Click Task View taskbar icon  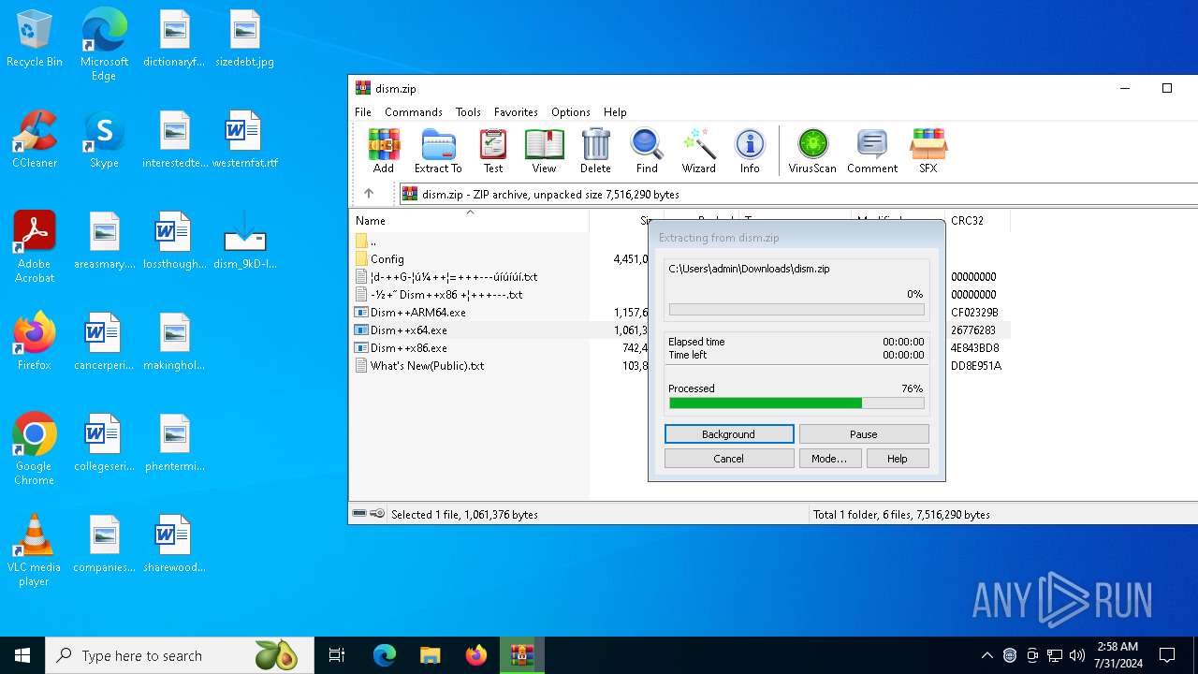pyautogui.click(x=337, y=655)
